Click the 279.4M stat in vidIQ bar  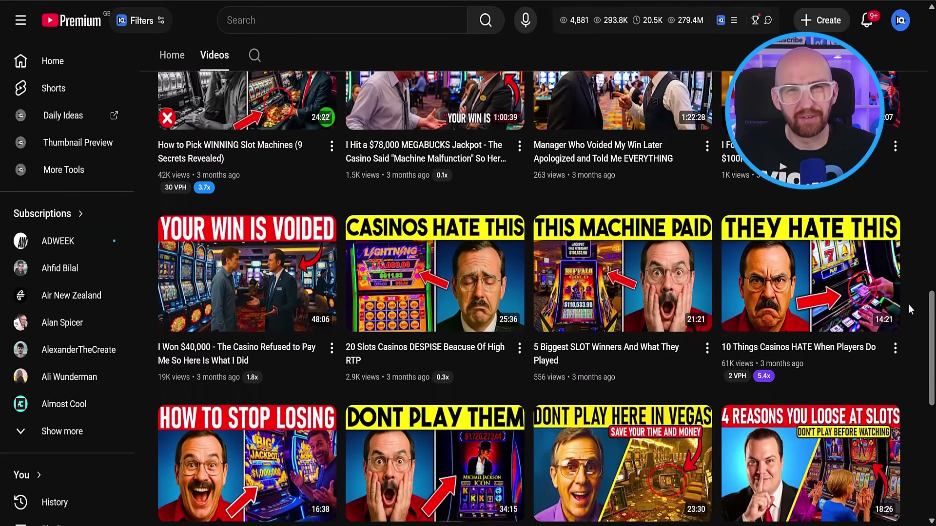pyautogui.click(x=685, y=20)
